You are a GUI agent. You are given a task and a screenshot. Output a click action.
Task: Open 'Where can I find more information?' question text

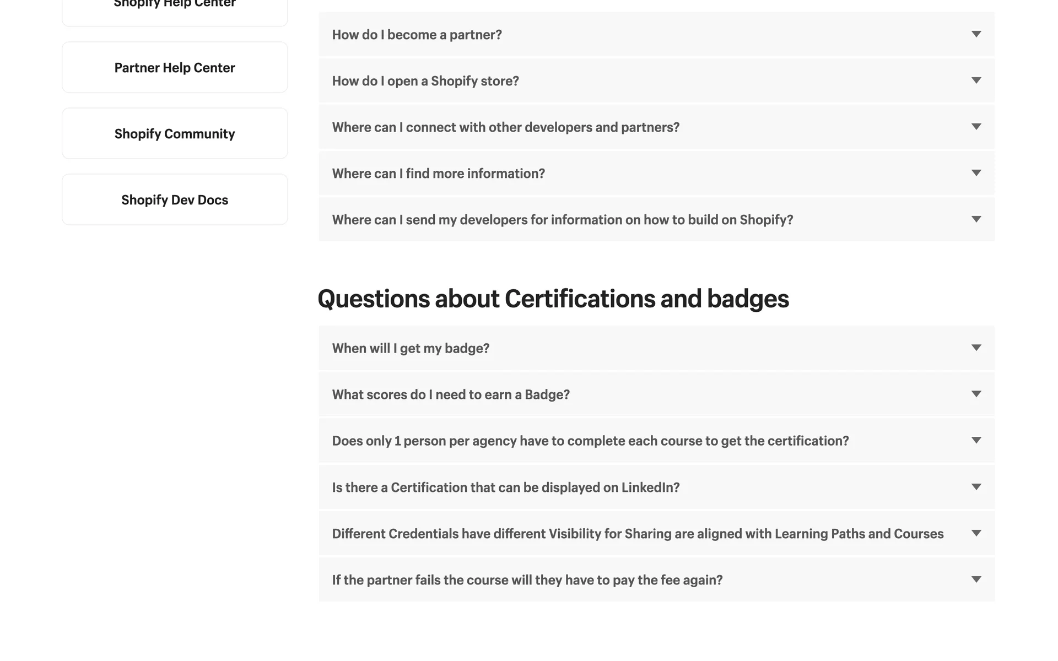coord(438,174)
